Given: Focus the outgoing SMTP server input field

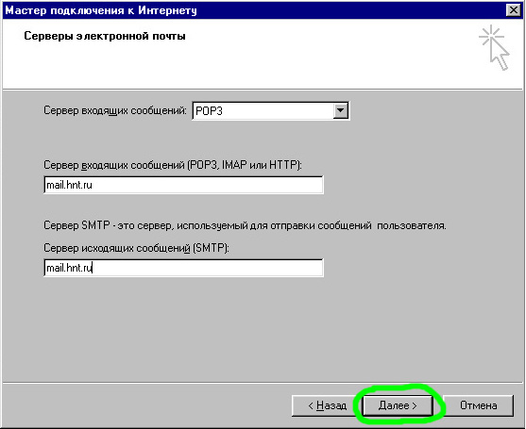Looking at the screenshot, I should [183, 268].
